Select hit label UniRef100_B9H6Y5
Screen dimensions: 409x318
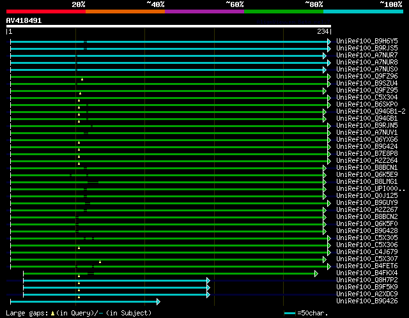pos(367,41)
